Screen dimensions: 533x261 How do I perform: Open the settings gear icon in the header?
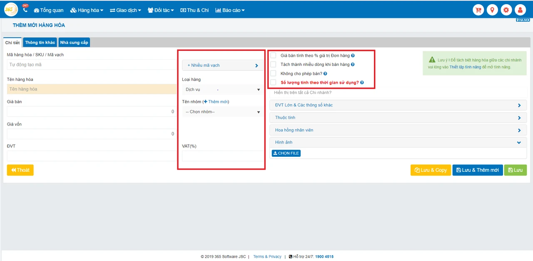[506, 10]
